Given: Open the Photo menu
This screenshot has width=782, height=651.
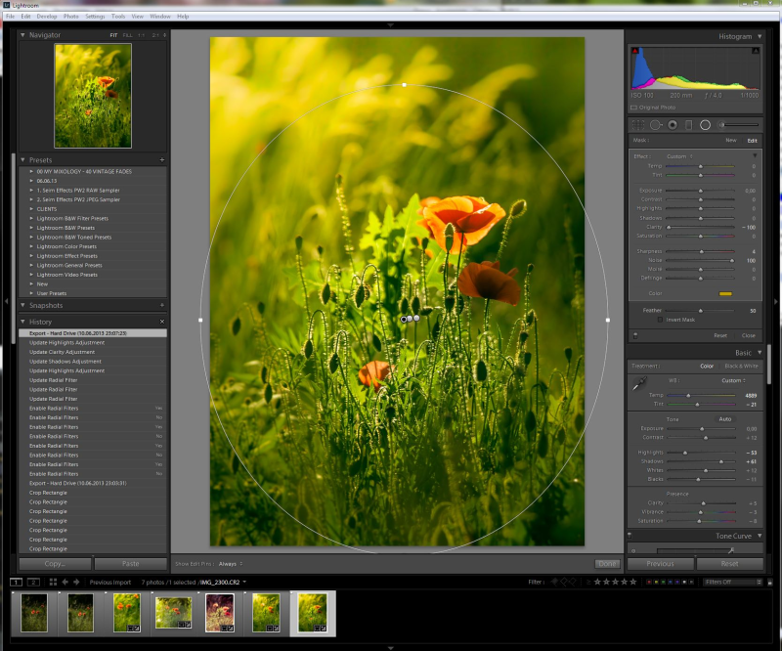Looking at the screenshot, I should 71,17.
